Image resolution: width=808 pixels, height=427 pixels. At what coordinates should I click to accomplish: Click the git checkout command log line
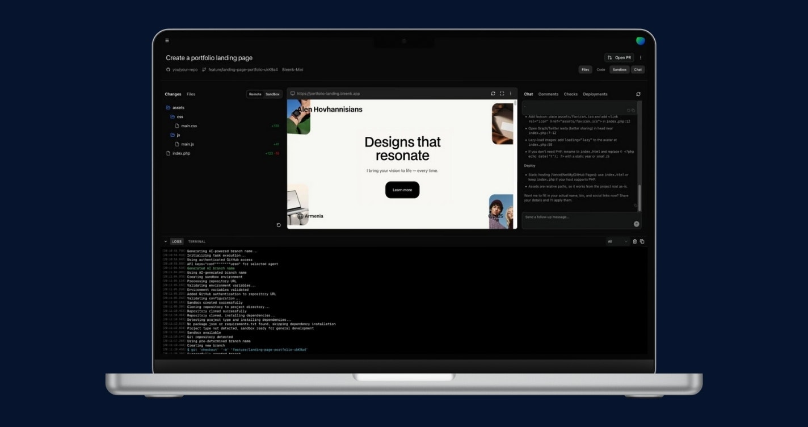247,350
